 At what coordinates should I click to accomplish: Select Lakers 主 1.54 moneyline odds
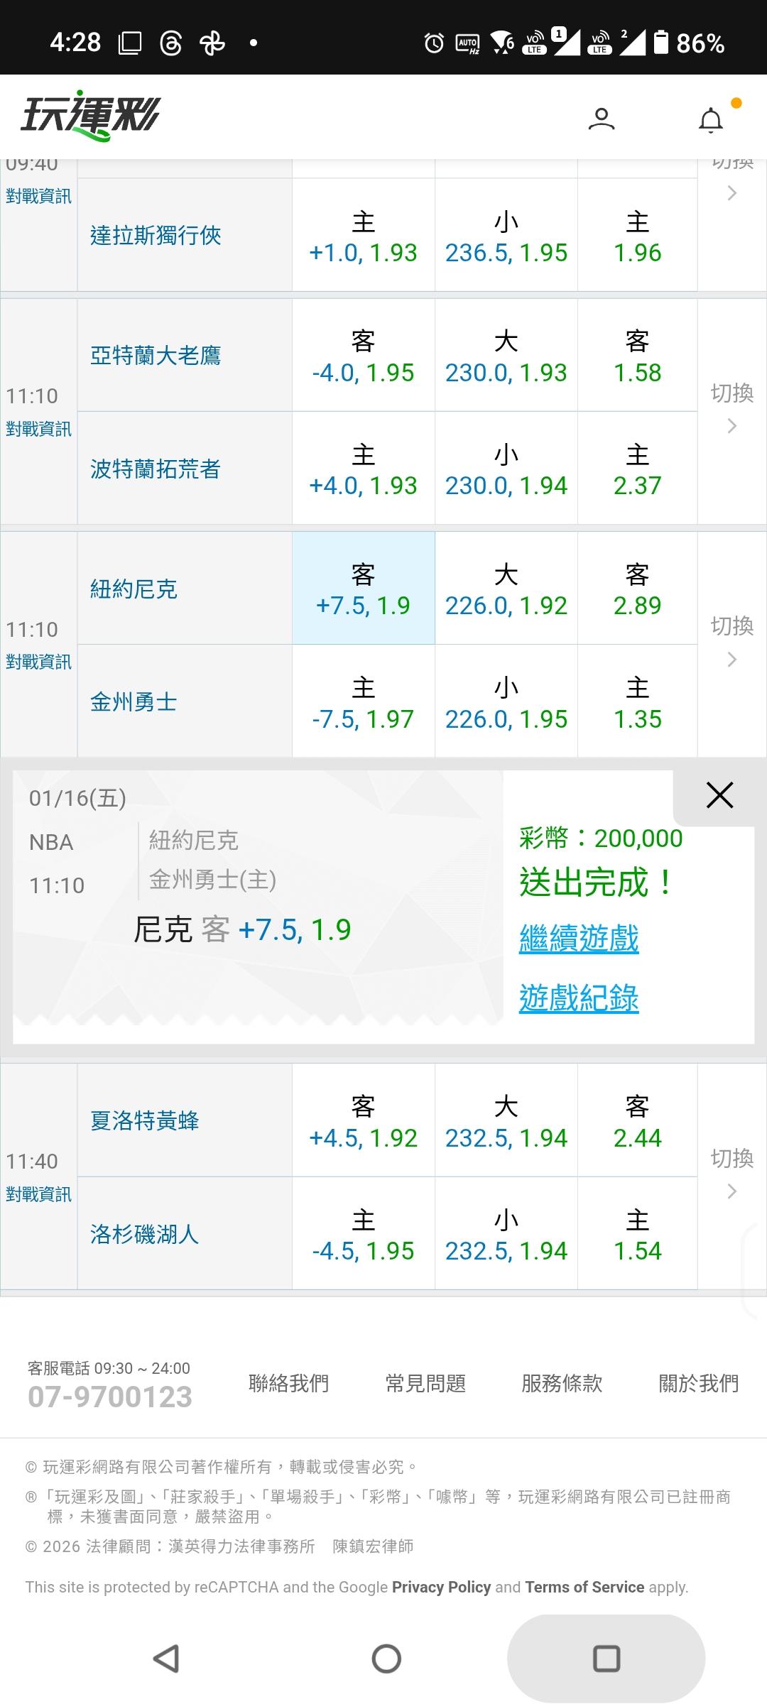pyautogui.click(x=637, y=1235)
